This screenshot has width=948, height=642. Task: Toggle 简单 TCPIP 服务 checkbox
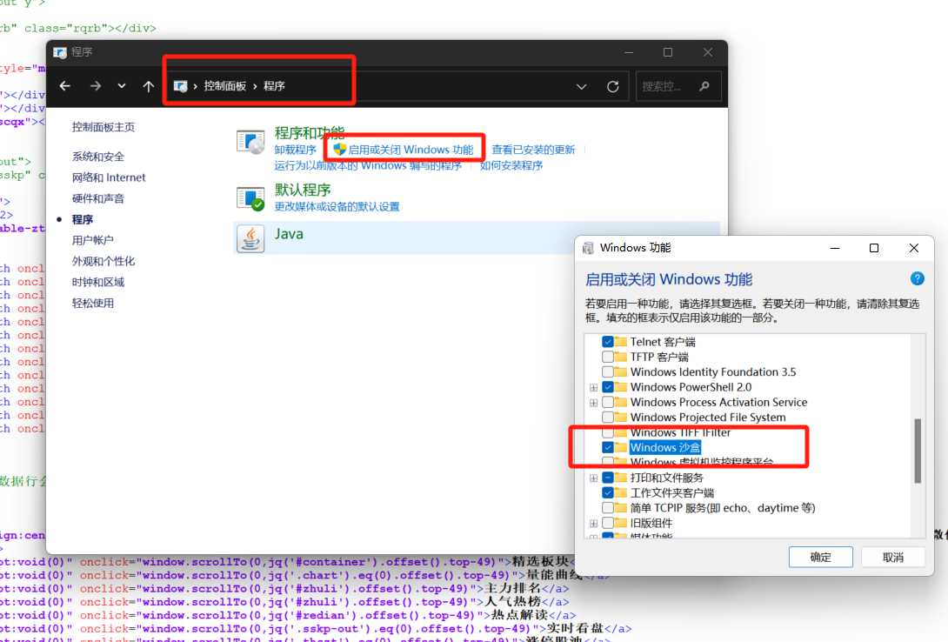608,508
